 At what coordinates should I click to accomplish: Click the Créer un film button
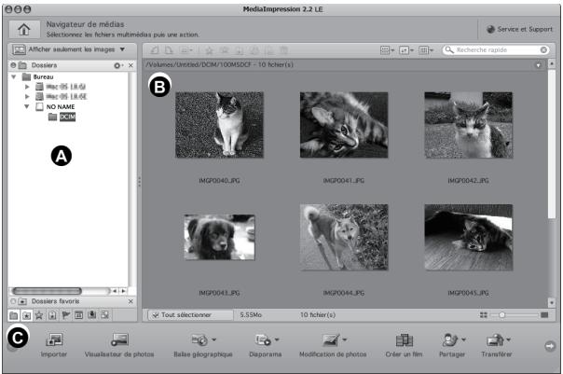point(404,345)
